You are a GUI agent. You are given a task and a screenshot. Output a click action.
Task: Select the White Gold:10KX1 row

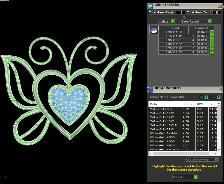[183, 137]
